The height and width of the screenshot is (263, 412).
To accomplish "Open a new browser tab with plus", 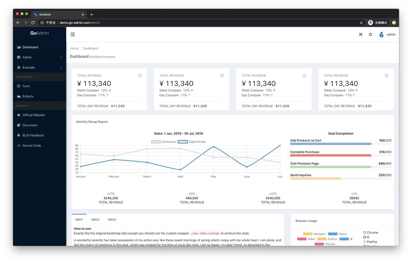I will [x=92, y=14].
